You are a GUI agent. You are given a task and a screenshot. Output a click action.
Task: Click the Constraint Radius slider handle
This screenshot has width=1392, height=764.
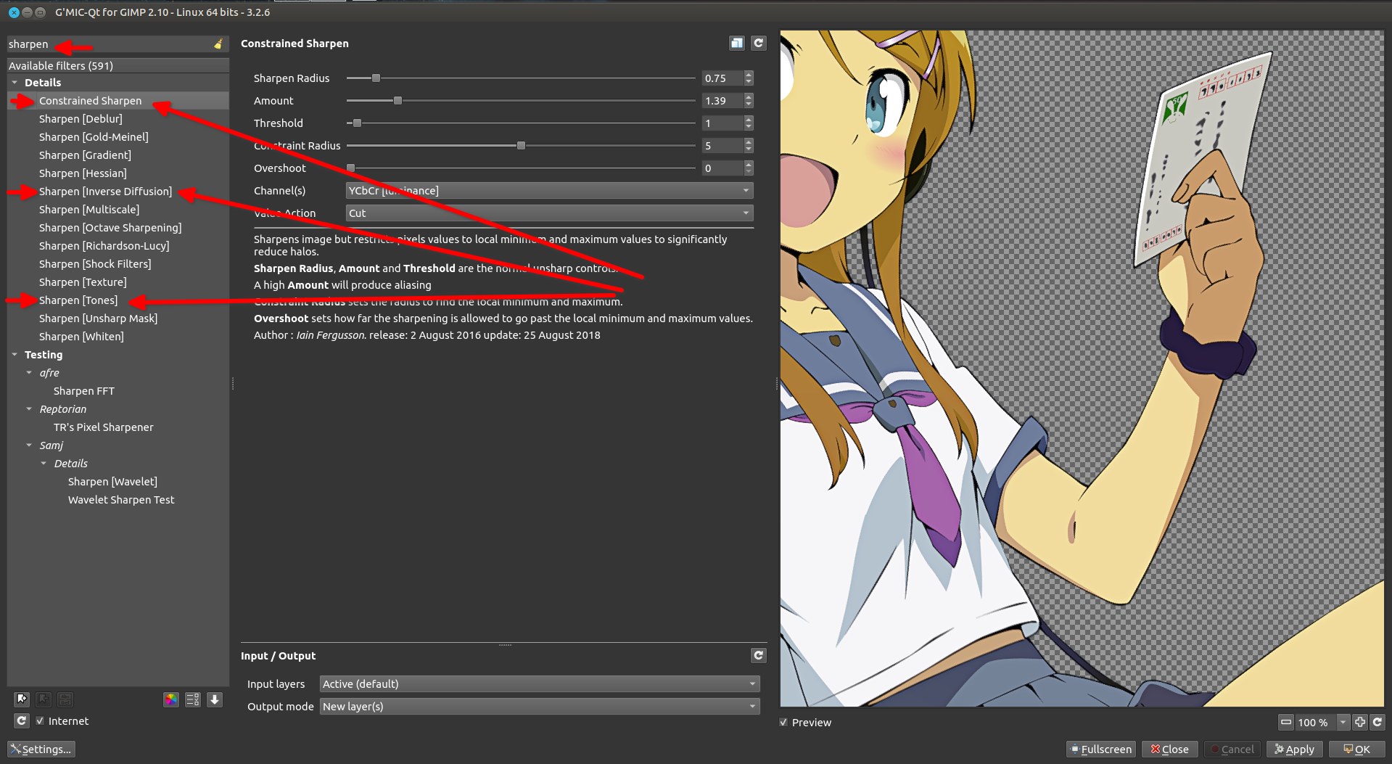point(521,146)
